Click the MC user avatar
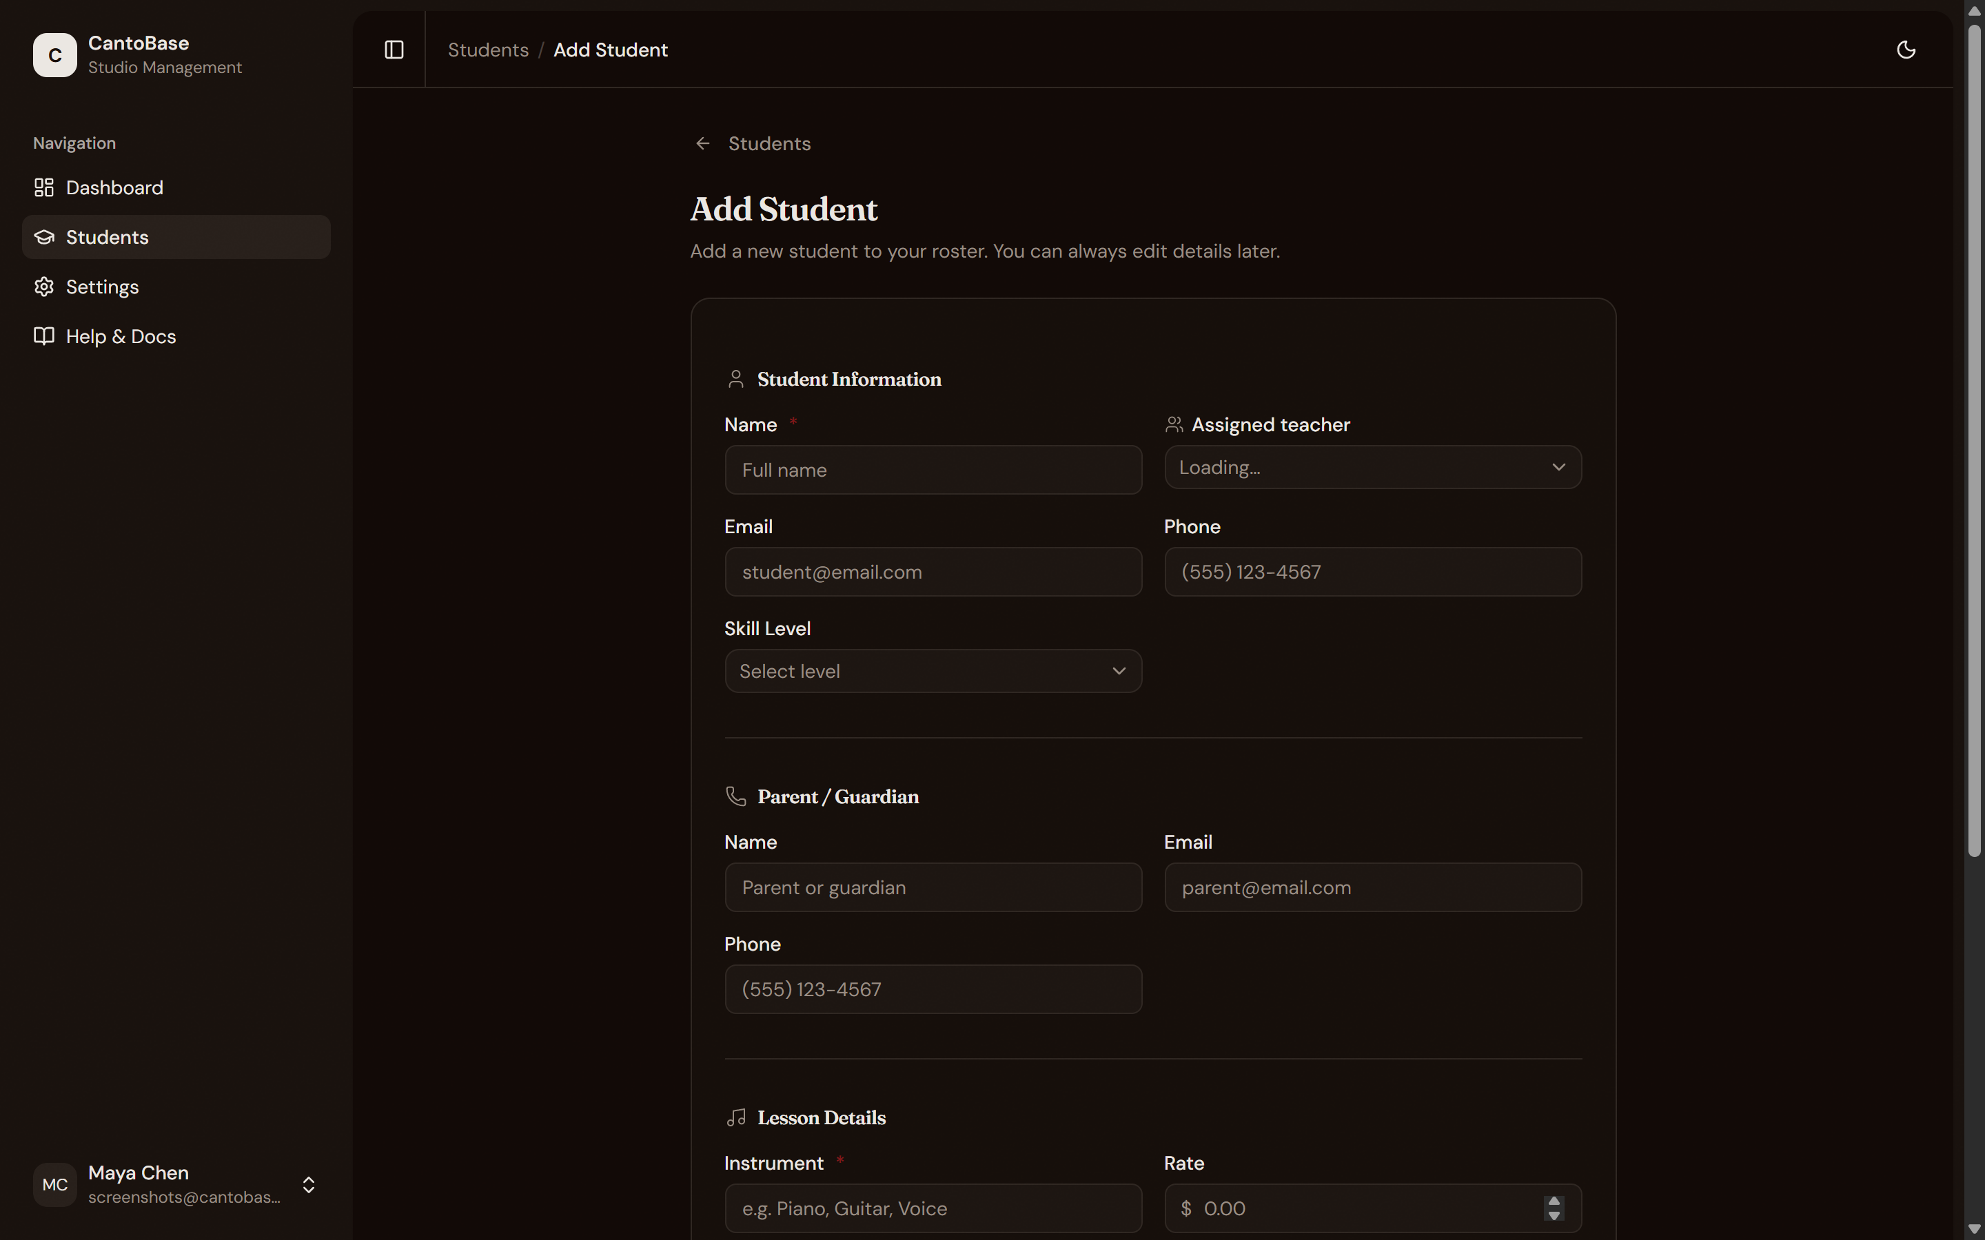 55,1184
